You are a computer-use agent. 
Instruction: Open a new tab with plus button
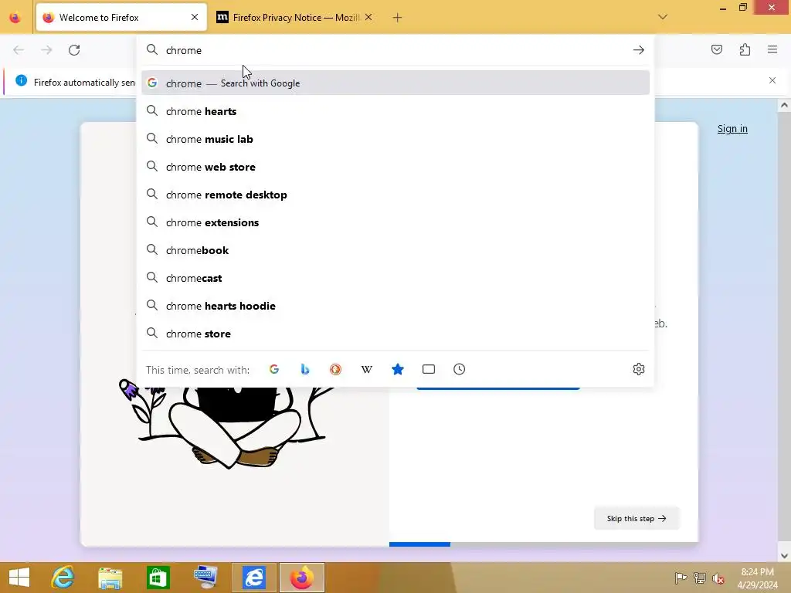point(398,18)
